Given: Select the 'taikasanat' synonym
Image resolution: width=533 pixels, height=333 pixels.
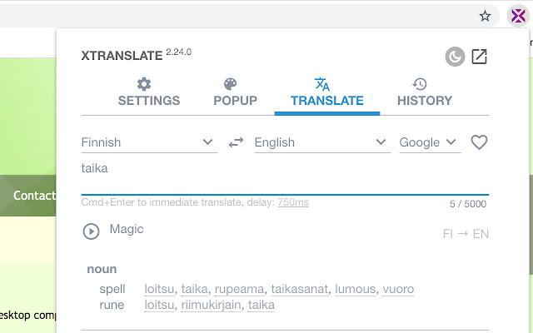Looking at the screenshot, I should [298, 290].
